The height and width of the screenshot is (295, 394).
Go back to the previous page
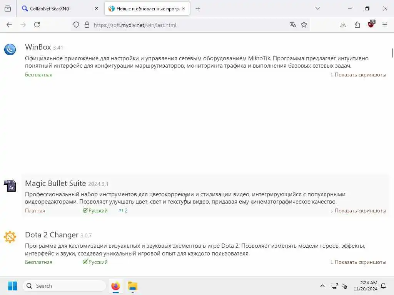(9, 25)
